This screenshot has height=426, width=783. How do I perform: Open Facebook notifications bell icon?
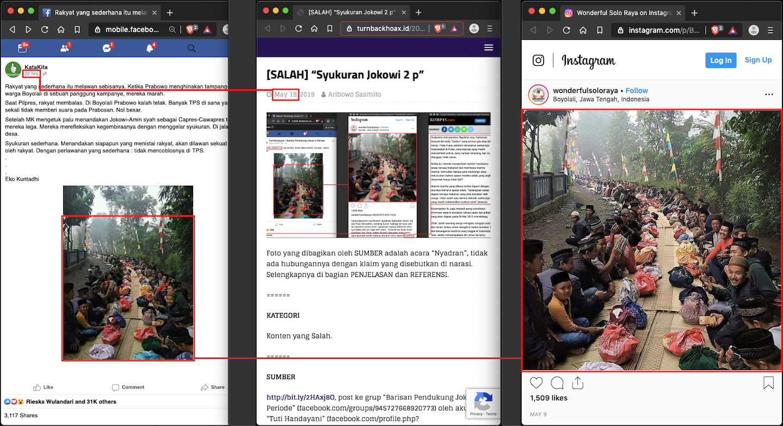[x=150, y=48]
